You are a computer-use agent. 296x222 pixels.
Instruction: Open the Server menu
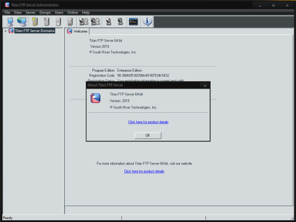pos(30,12)
